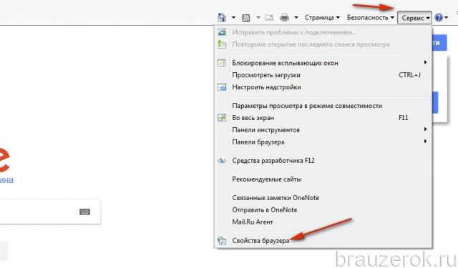The image size is (458, 268).
Task: Select Во весь экран option
Action: click(323, 118)
